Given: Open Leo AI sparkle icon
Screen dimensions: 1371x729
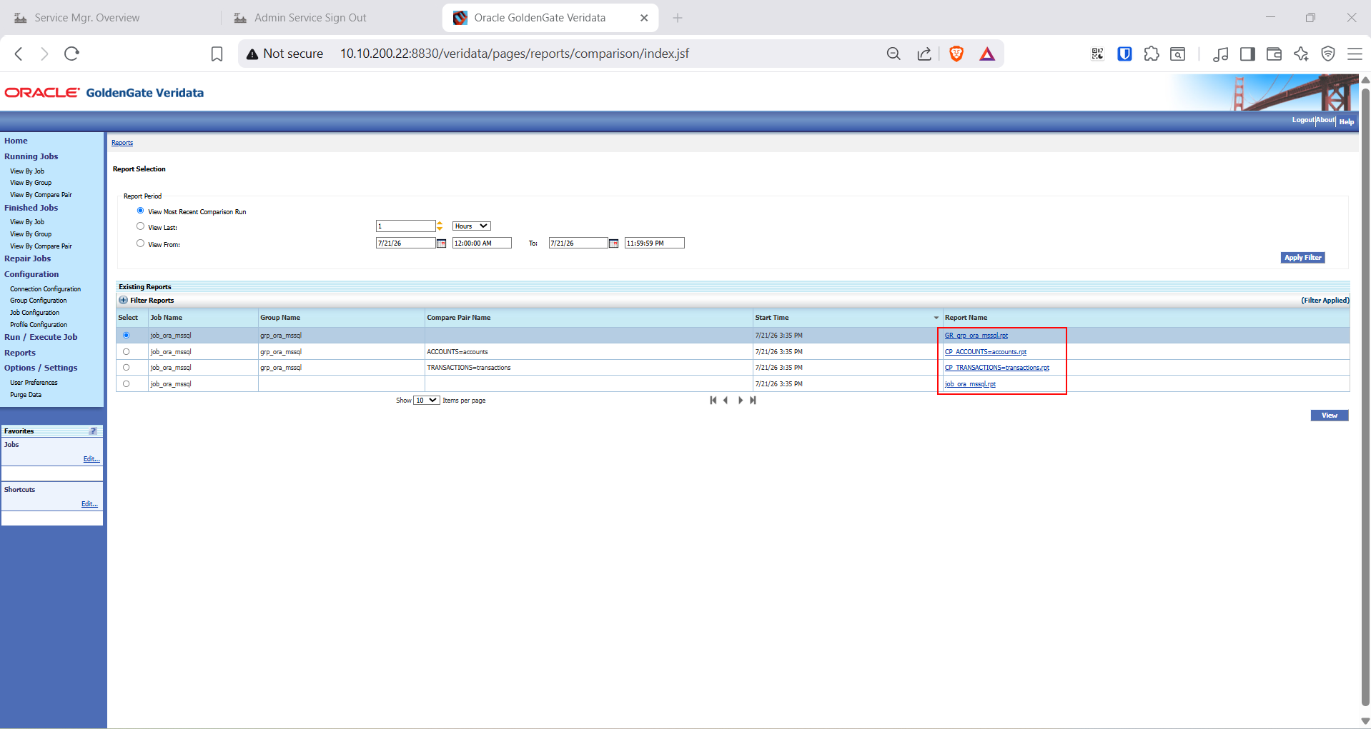Looking at the screenshot, I should pyautogui.click(x=1301, y=54).
